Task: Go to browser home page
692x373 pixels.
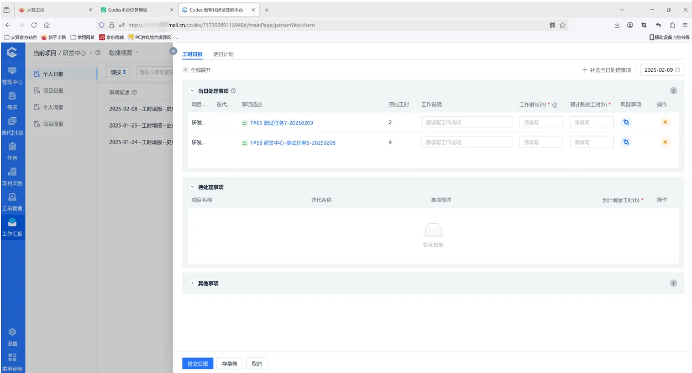Action: tap(47, 25)
